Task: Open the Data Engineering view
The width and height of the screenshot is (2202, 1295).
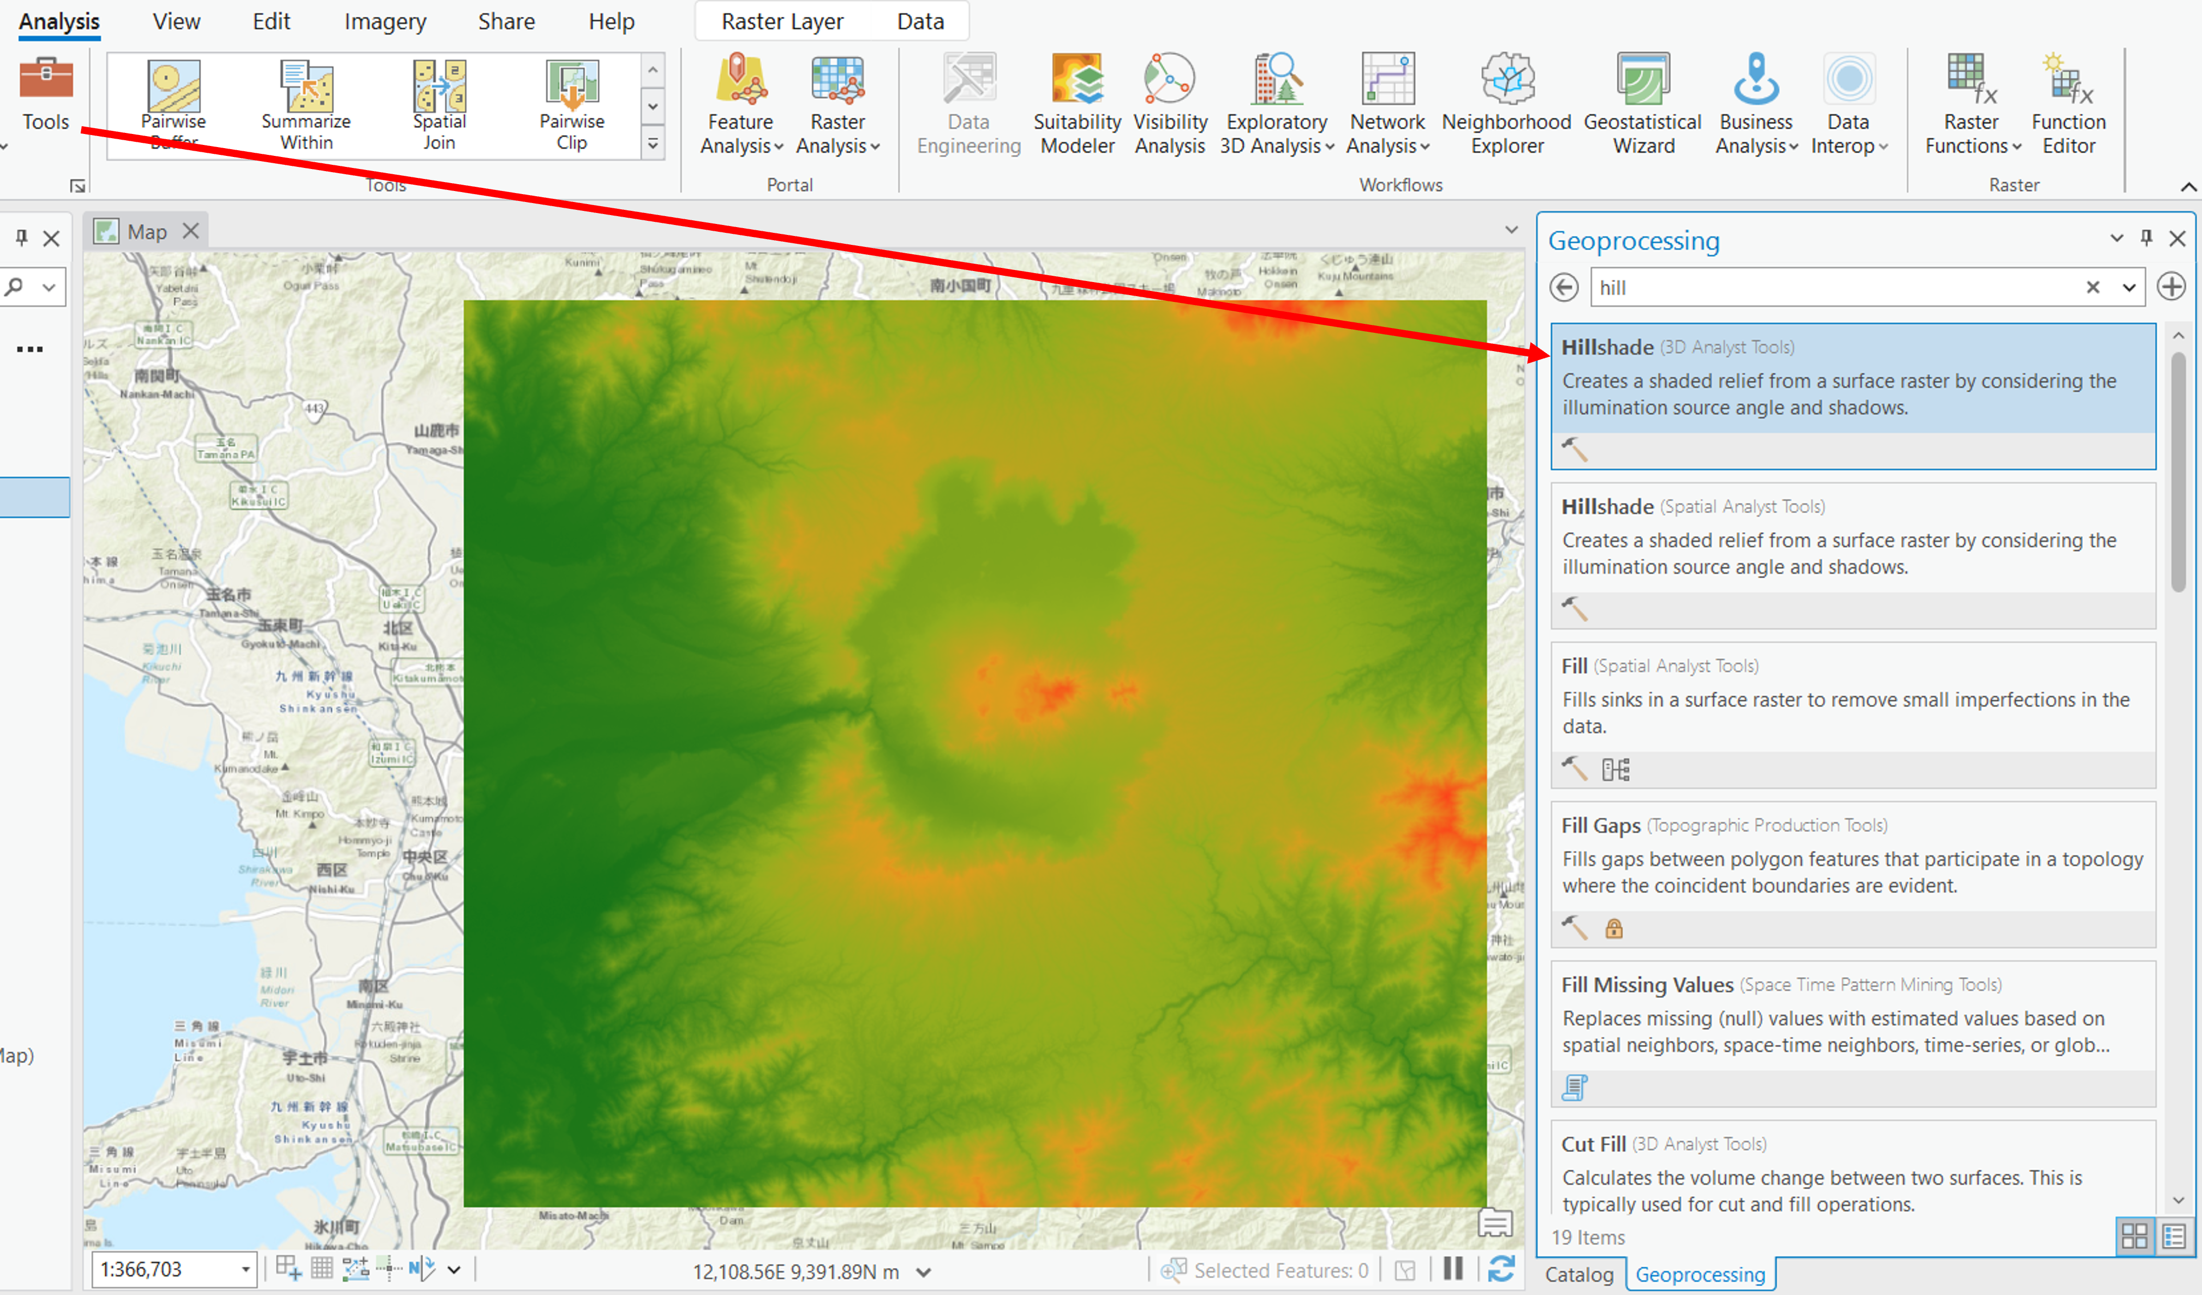Action: (x=968, y=105)
